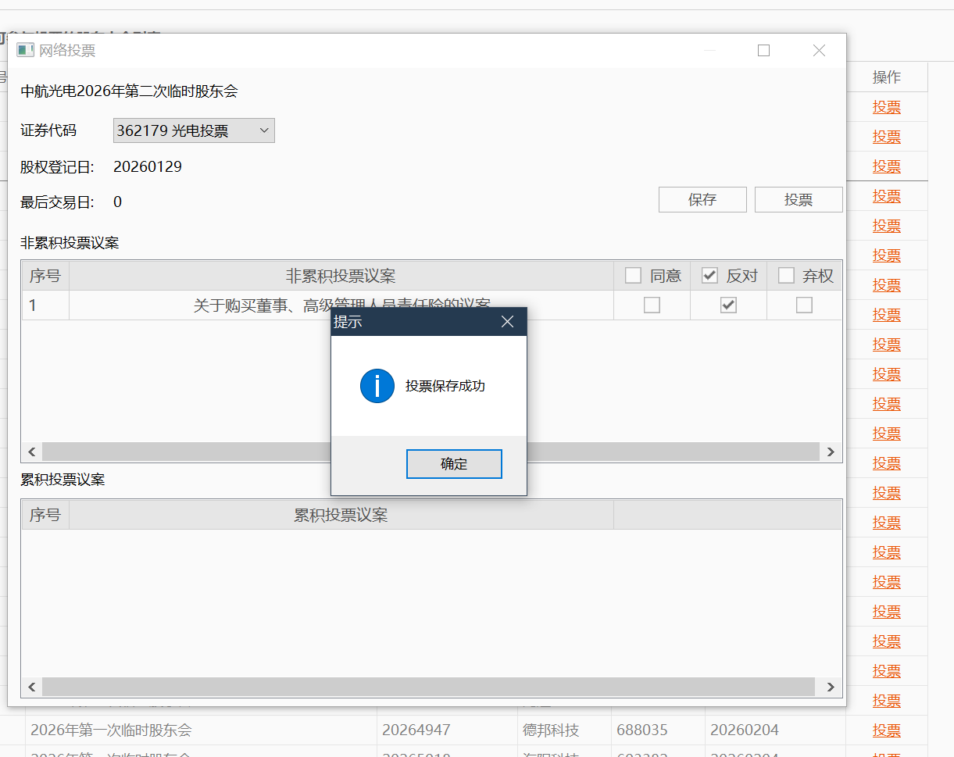Click the 累积投票议案 column header
Screen dimensions: 954x757
coord(341,515)
